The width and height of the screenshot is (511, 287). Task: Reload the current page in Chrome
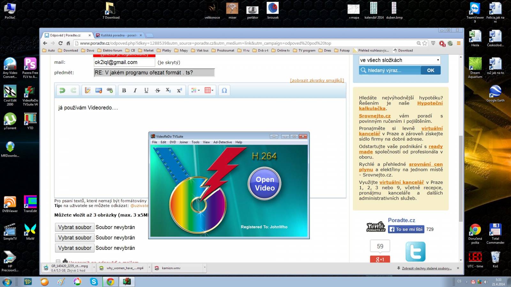click(60, 43)
